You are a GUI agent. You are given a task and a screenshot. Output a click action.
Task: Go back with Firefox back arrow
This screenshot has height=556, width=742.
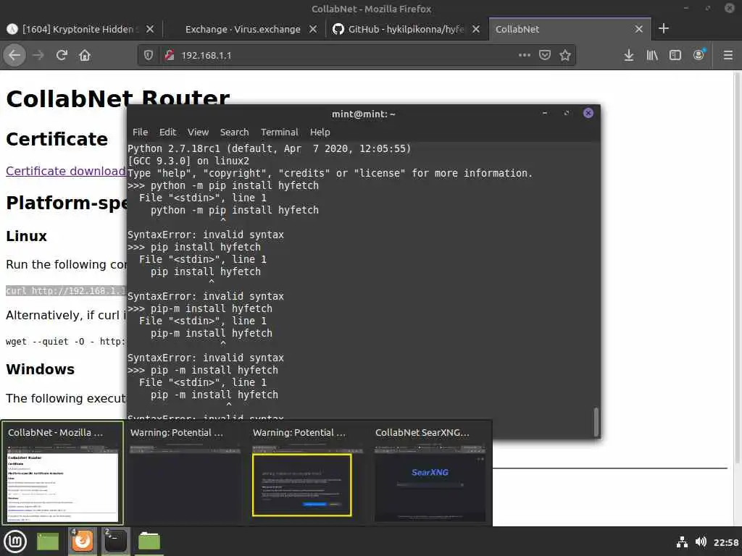[x=14, y=55]
